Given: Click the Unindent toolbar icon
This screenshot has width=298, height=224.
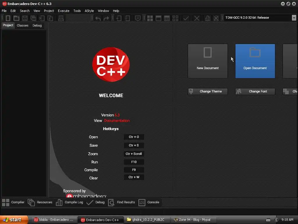Looking at the screenshot, I should (x=127, y=18).
